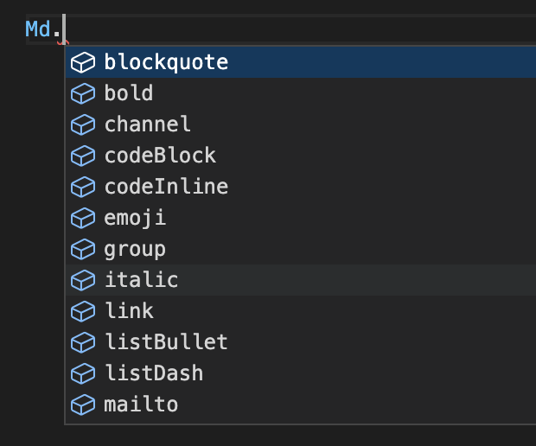Click the cube icon beside bold

[x=82, y=93]
